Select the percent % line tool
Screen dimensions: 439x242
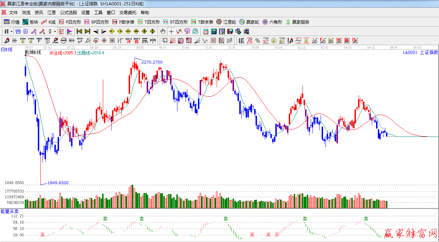(x=257, y=41)
